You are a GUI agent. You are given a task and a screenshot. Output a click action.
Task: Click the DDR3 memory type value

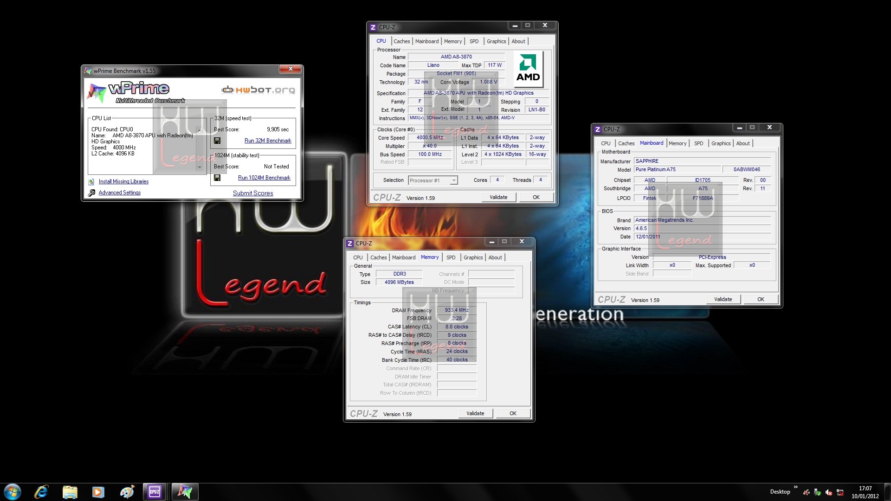coord(399,274)
